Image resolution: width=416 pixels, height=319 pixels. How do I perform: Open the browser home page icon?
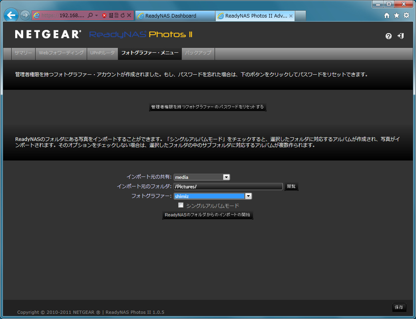pos(386,16)
